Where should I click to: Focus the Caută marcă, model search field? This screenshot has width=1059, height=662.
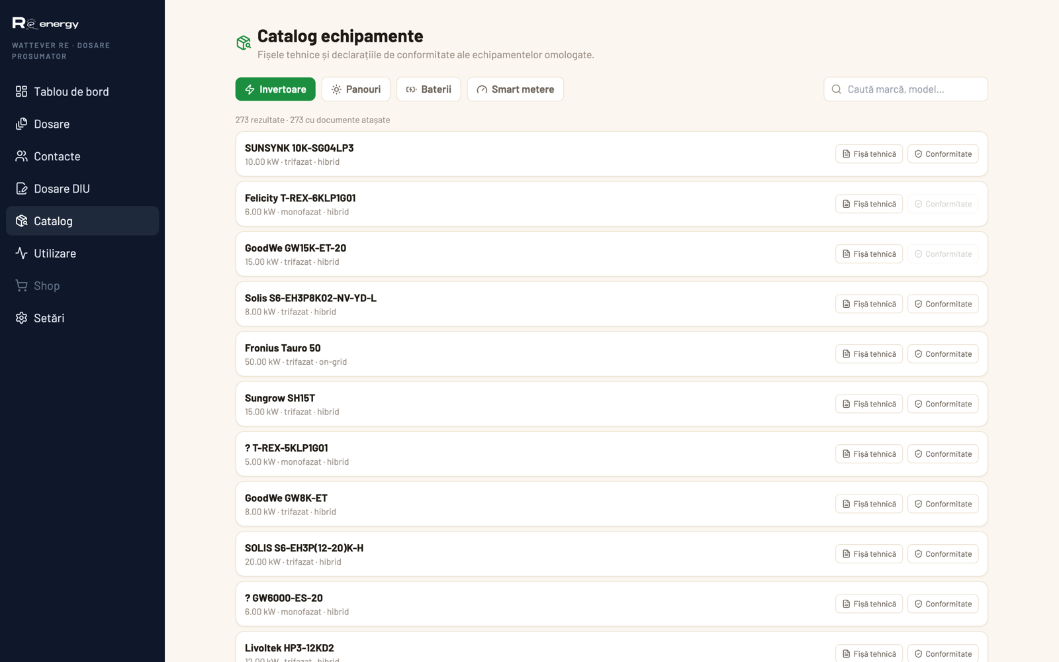point(905,89)
